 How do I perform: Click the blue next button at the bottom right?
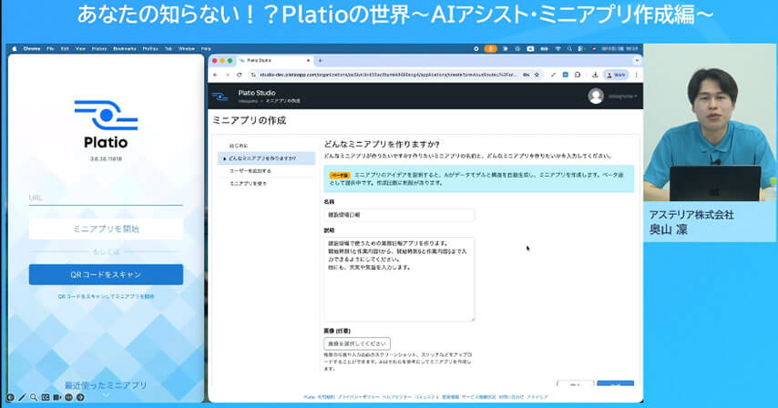point(615,384)
